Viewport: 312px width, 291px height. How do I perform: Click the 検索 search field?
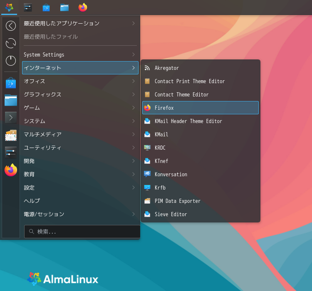[82, 232]
